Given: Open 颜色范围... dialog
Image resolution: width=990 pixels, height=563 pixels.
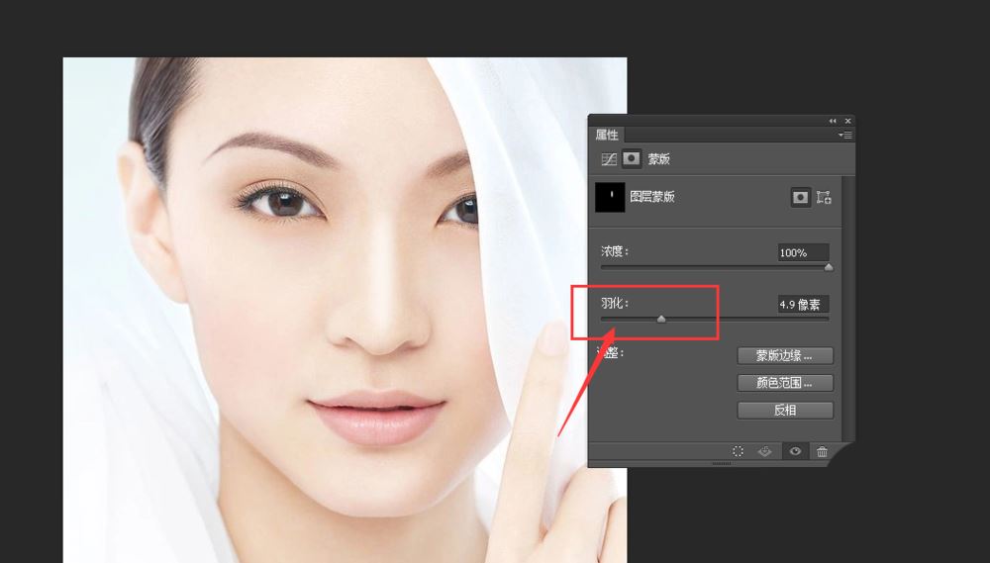Looking at the screenshot, I should pos(785,383).
